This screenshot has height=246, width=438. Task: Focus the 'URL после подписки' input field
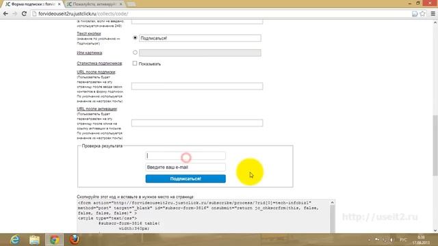click(x=197, y=86)
